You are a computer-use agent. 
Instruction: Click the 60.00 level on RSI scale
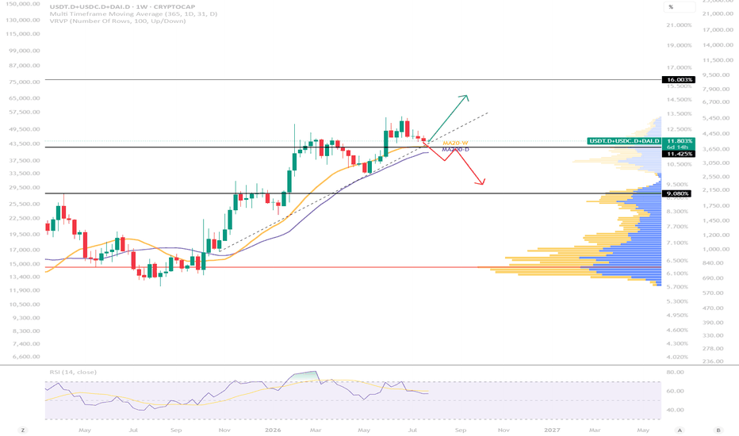pyautogui.click(x=676, y=392)
